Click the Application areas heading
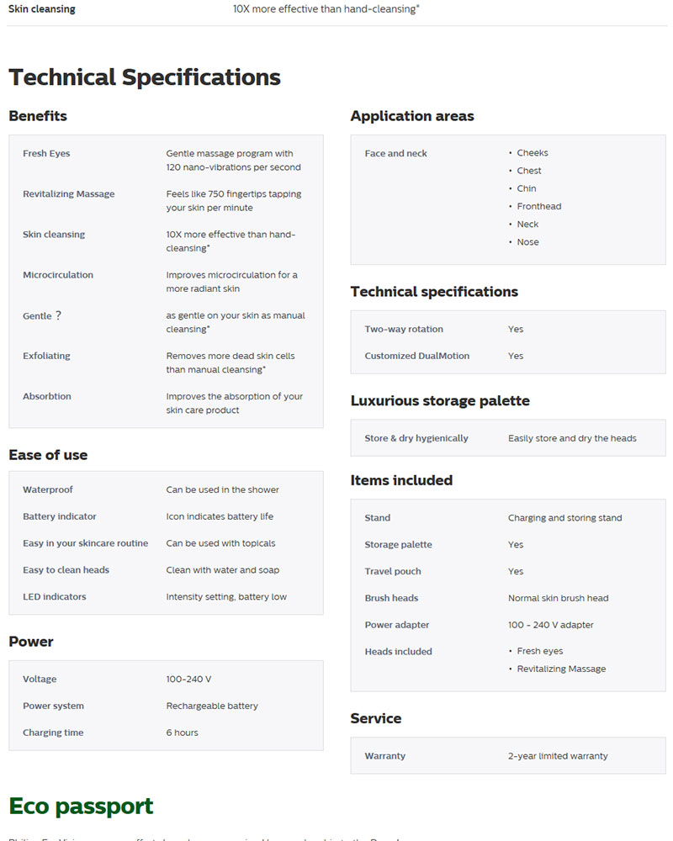The height and width of the screenshot is (841, 673). (412, 116)
